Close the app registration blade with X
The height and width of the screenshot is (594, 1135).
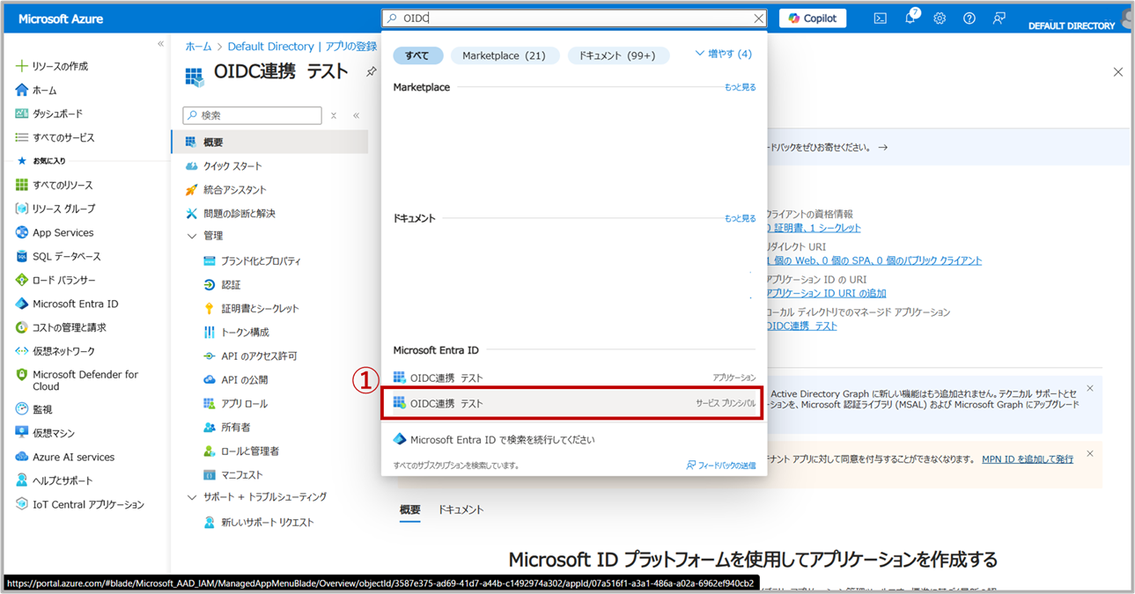tap(1117, 72)
